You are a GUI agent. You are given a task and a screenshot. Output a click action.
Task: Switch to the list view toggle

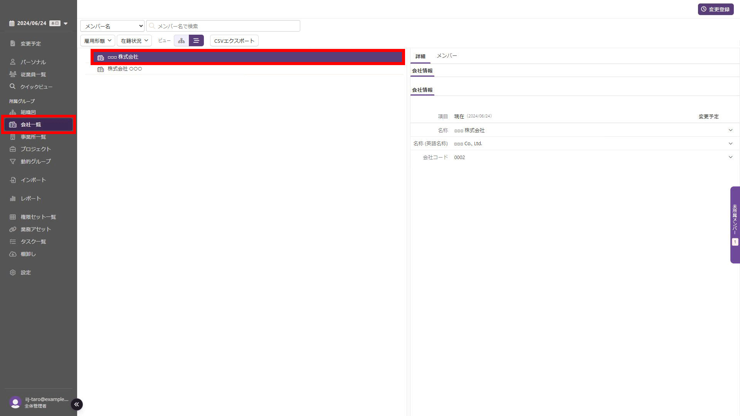pos(196,40)
